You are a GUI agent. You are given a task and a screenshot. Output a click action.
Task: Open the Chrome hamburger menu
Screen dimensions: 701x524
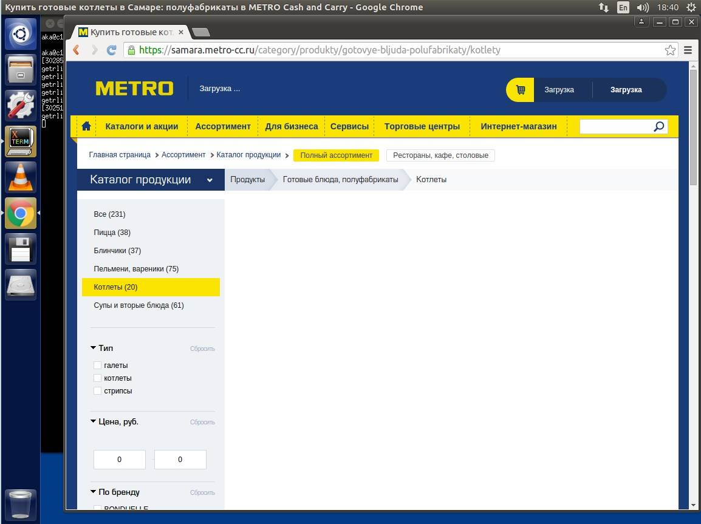pyautogui.click(x=688, y=50)
